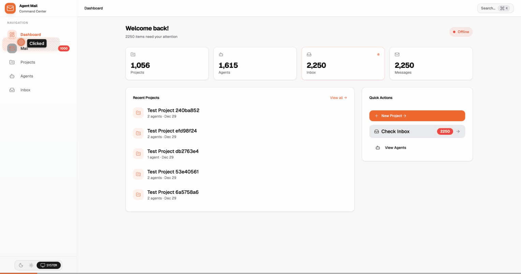The width and height of the screenshot is (521, 274).
Task: Click folder icon beside Test Project db2763e4
Action: [x=138, y=154]
